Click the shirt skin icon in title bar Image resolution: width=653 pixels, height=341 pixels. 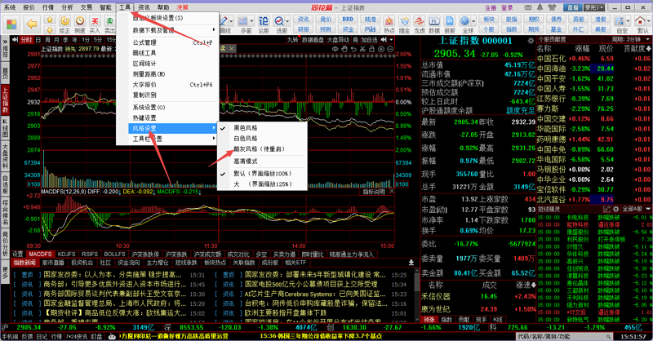tap(553, 7)
